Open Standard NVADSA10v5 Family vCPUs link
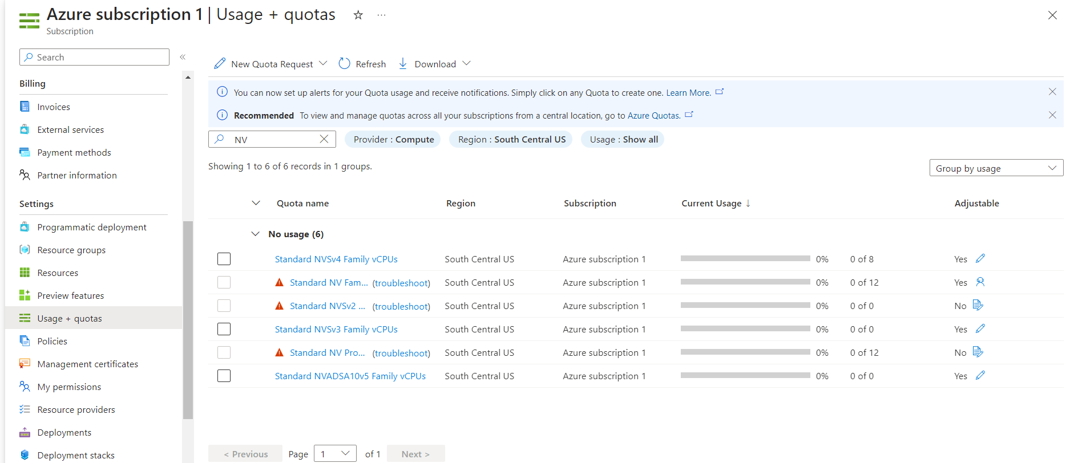1066x463 pixels. [x=350, y=376]
